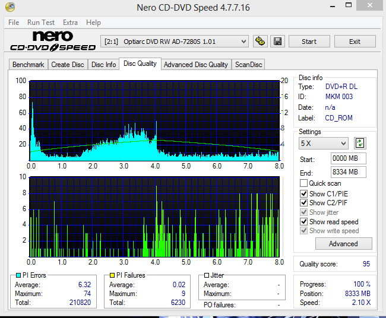Click the cyan PI Errors legend square
This screenshot has height=318, width=386.
pyautogui.click(x=18, y=275)
